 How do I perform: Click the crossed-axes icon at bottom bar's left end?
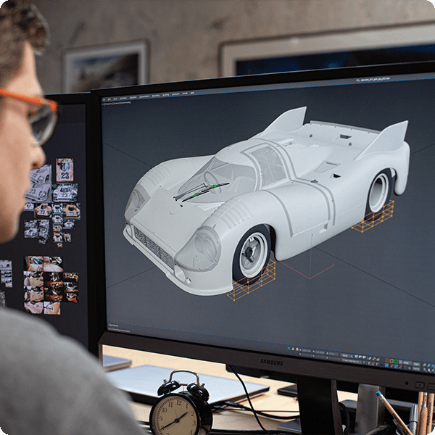coord(289,347)
